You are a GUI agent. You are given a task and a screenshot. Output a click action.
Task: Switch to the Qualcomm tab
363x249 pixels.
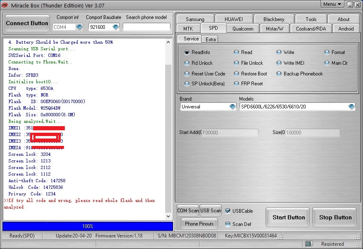(243, 29)
